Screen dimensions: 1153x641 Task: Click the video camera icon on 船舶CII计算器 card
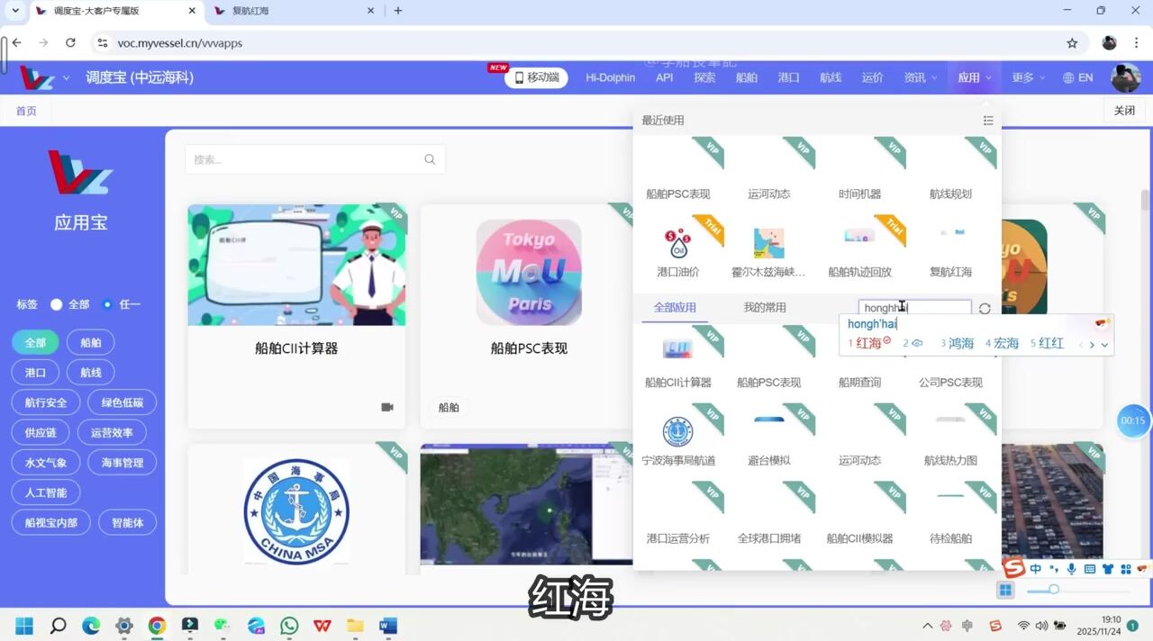[x=387, y=407]
